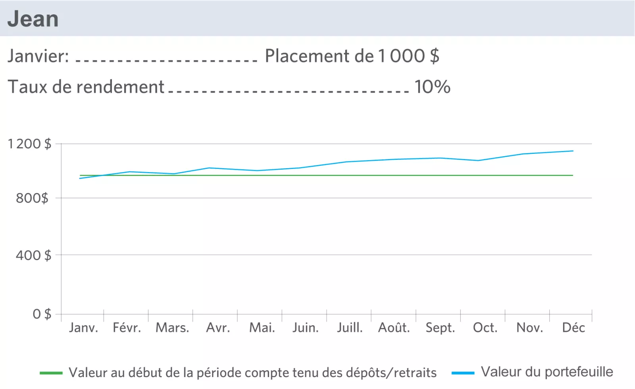Select the "400 $" y-axis label
Image resolution: width=635 pixels, height=389 pixels.
(x=34, y=255)
